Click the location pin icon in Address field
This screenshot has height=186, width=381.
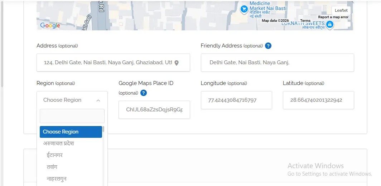point(176,63)
